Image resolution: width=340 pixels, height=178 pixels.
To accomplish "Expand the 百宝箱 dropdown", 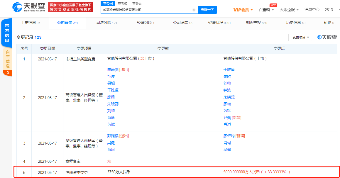I will tap(266, 10).
